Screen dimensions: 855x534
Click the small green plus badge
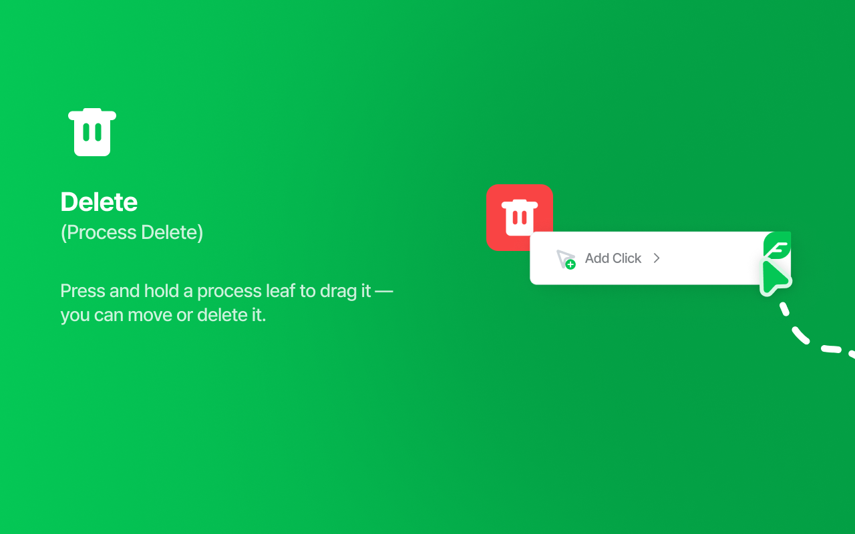pyautogui.click(x=570, y=264)
